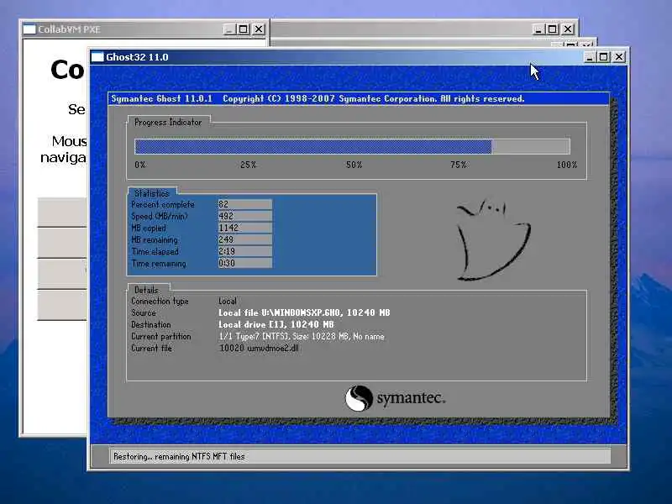Viewport: 672px width, 504px height.
Task: Select the Details tab label
Action: tap(146, 290)
